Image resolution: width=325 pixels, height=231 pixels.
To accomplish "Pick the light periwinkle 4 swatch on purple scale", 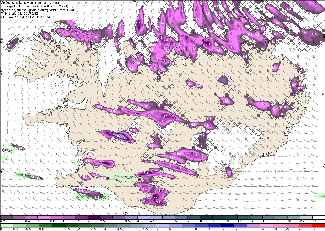I will point(144,217).
